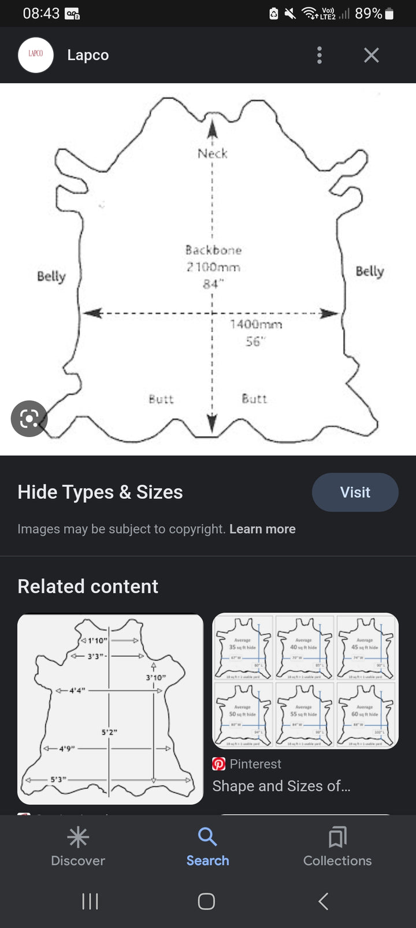This screenshot has height=928, width=416.
Task: Switch to the Search tab
Action: (x=207, y=846)
